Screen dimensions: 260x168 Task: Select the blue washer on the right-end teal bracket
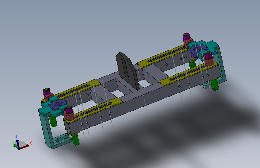coord(198,51)
